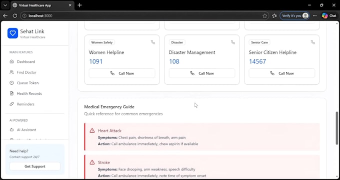Click Verify it's you profile button

point(294,16)
